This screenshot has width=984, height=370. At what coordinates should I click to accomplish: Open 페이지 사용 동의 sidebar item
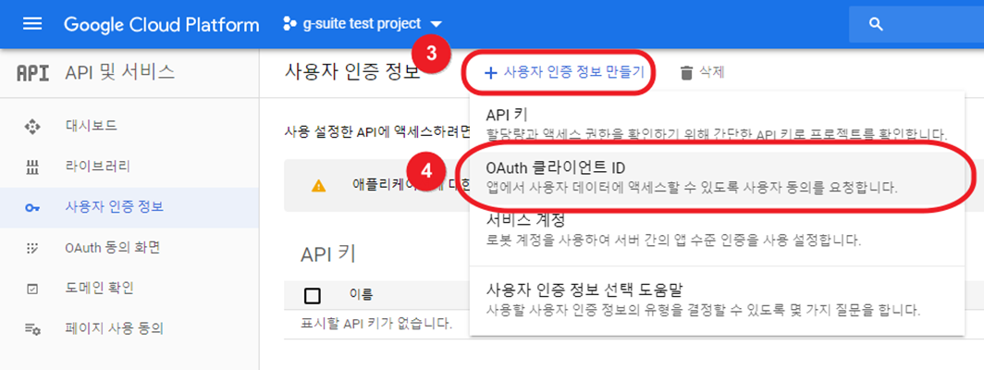[129, 328]
